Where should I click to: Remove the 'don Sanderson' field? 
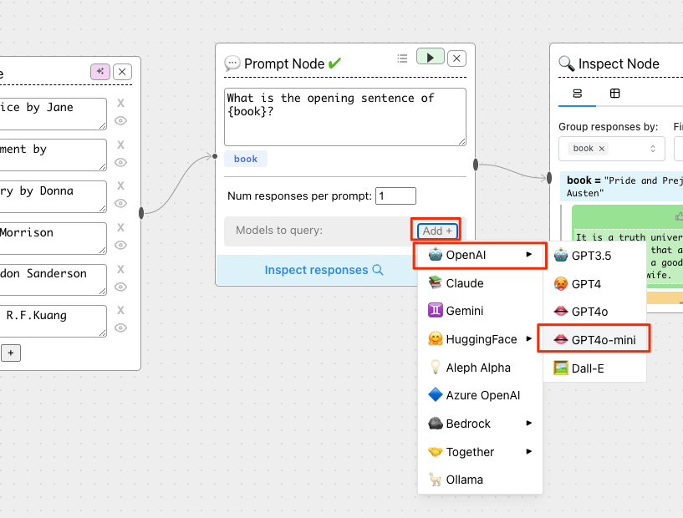tap(120, 270)
